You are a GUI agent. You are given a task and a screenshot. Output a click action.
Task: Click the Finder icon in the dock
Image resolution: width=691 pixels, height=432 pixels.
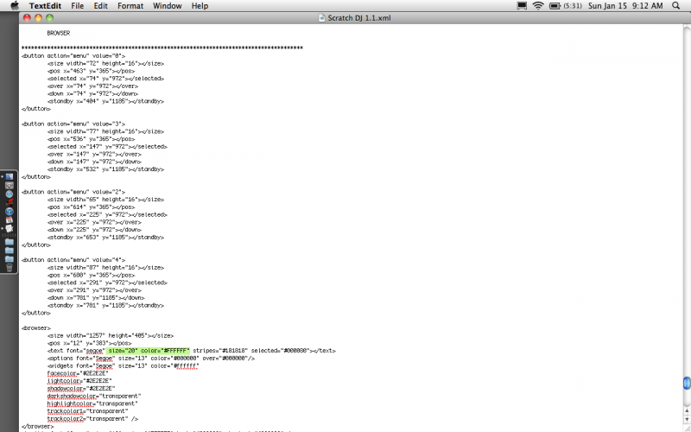[x=10, y=176]
